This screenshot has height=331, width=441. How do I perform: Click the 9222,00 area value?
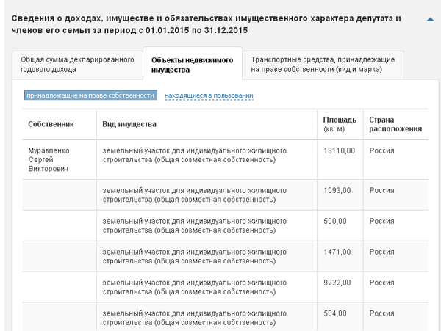click(x=337, y=283)
